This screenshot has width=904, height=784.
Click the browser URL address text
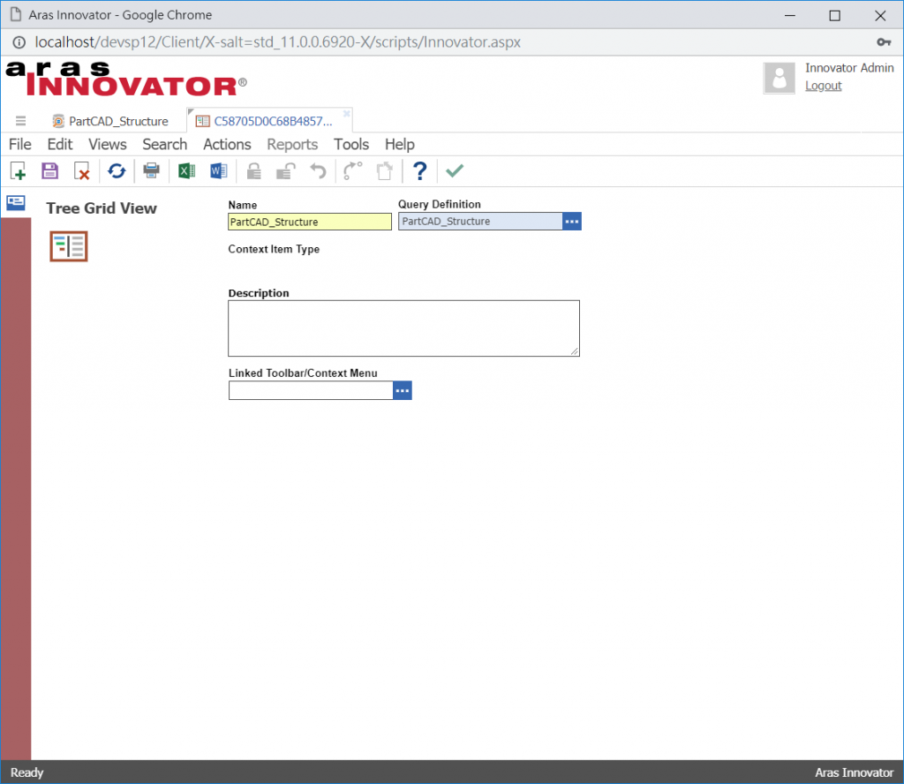[277, 42]
